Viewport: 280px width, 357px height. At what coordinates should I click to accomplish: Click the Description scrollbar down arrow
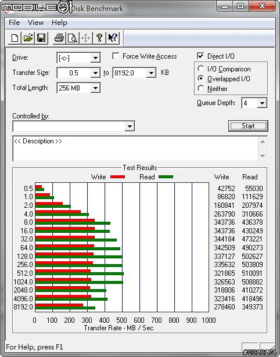[x=263, y=156]
